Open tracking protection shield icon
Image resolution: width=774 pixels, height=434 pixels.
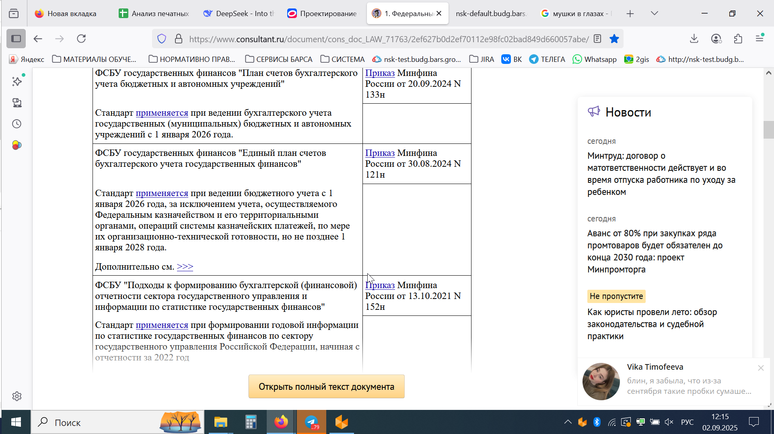(x=162, y=39)
